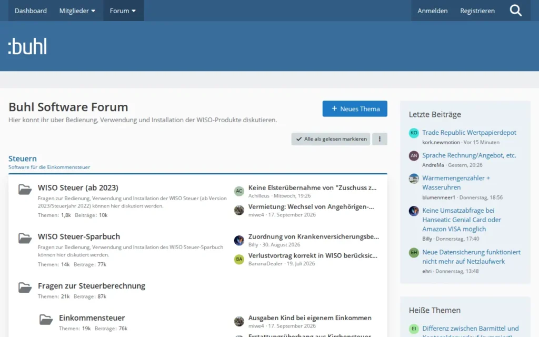This screenshot has height=337, width=539.
Task: Click the WISO Steuer-Sparbuch folder icon
Action: point(25,239)
